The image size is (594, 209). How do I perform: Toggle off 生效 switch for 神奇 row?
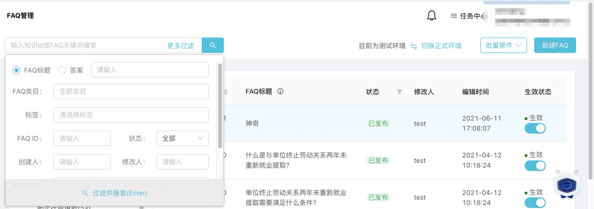[535, 129]
